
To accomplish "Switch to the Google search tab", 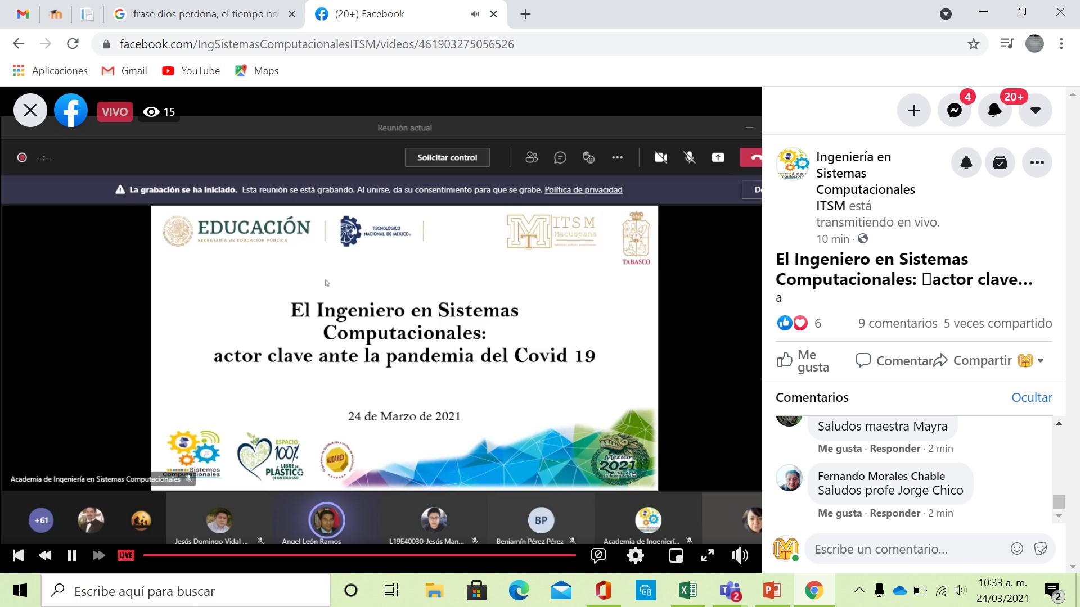I will pyautogui.click(x=205, y=14).
